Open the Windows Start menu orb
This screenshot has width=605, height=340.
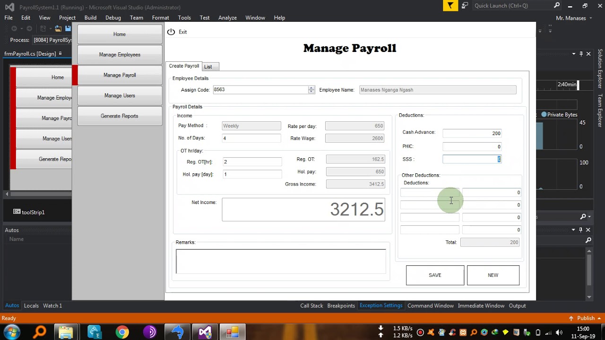(x=12, y=332)
